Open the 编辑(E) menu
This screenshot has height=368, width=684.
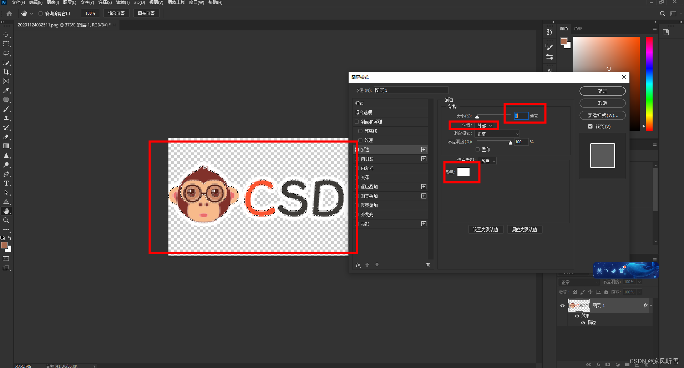pyautogui.click(x=36, y=2)
